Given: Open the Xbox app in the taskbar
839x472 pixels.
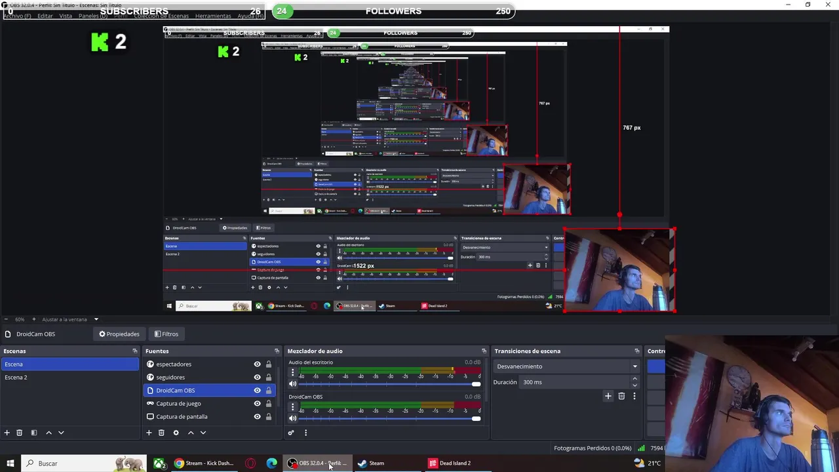Looking at the screenshot, I should coord(159,463).
